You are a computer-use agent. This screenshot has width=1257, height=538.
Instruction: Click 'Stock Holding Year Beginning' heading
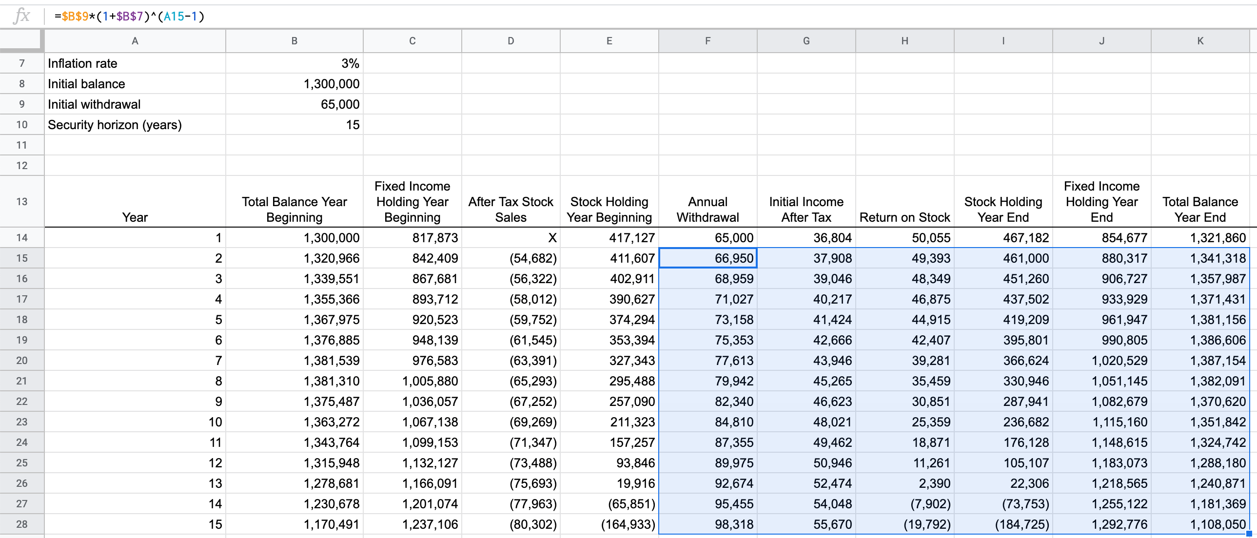(x=609, y=201)
